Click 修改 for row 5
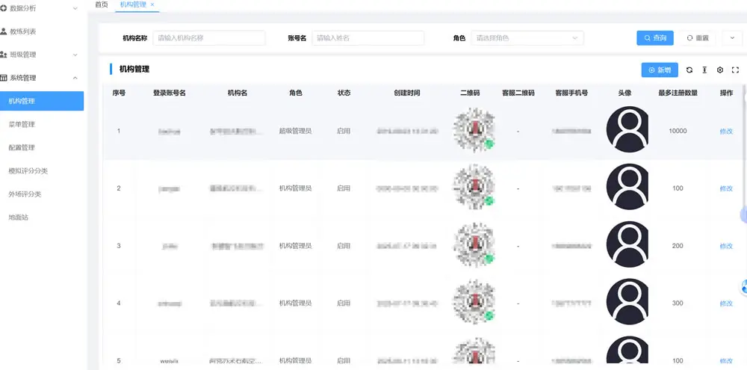 pos(726,361)
